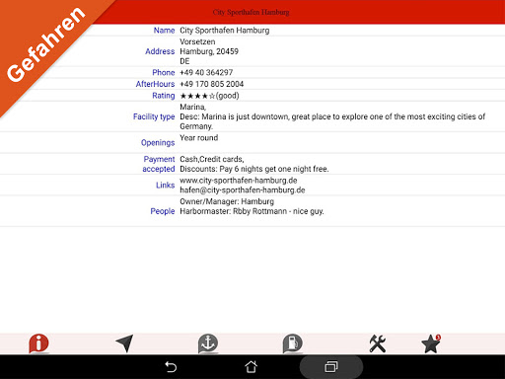505x379 pixels.
Task: Email hafen@city-sporthafen-hamburg.de
Action: coord(243,190)
